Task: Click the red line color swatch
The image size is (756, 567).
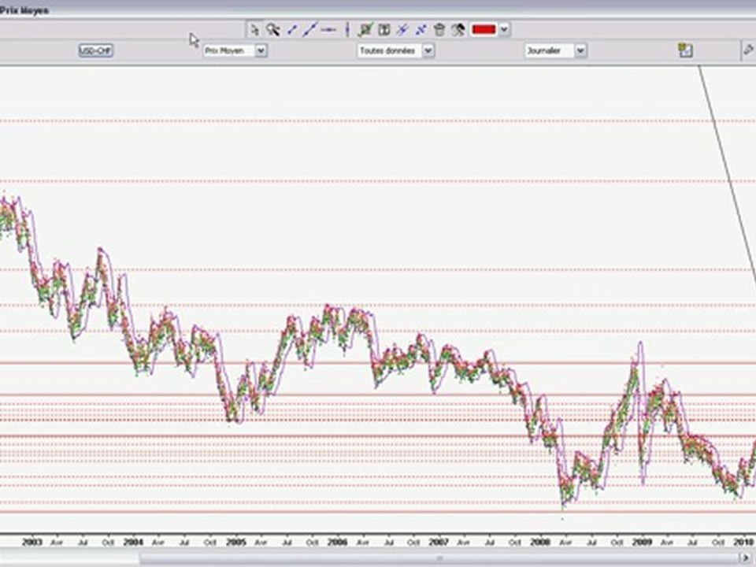Action: coord(484,30)
